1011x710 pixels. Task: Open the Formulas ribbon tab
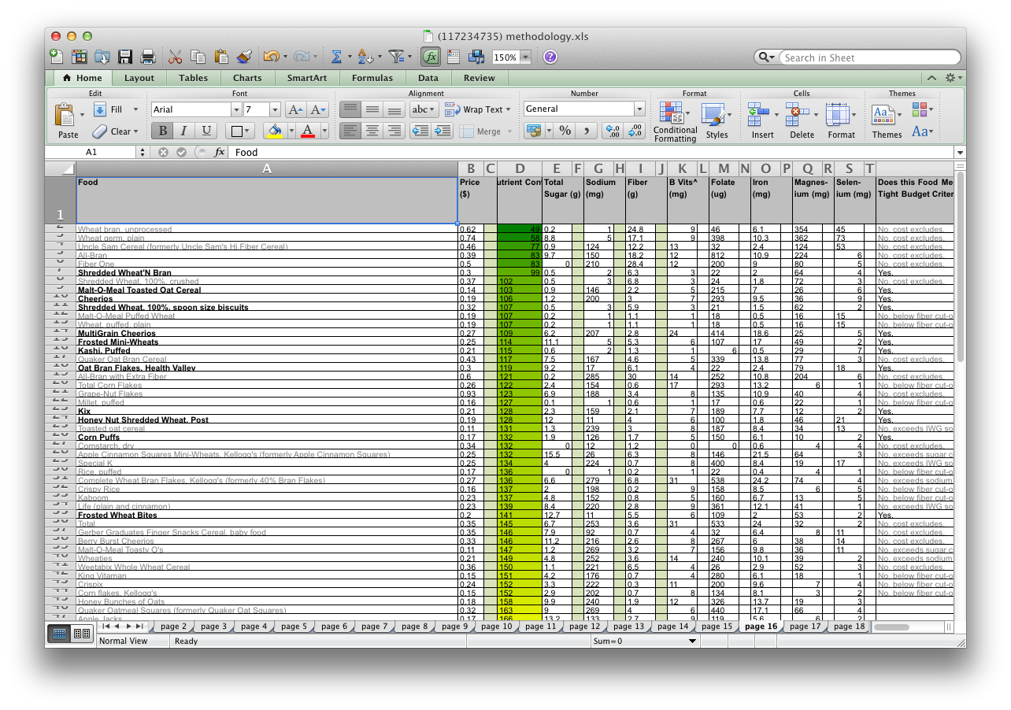[372, 78]
